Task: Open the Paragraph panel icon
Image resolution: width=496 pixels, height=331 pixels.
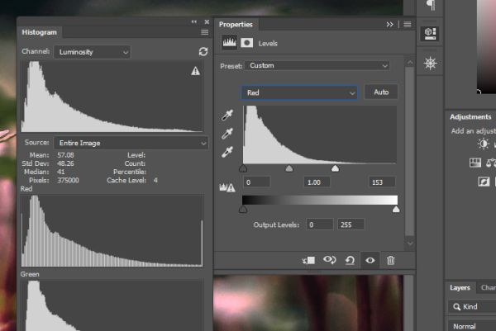Action: (x=430, y=5)
